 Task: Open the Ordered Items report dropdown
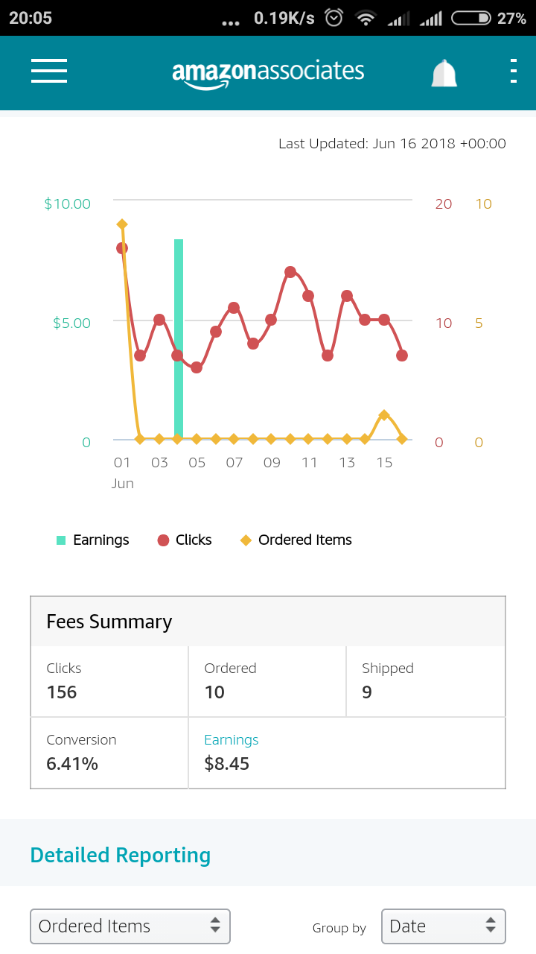(x=130, y=926)
